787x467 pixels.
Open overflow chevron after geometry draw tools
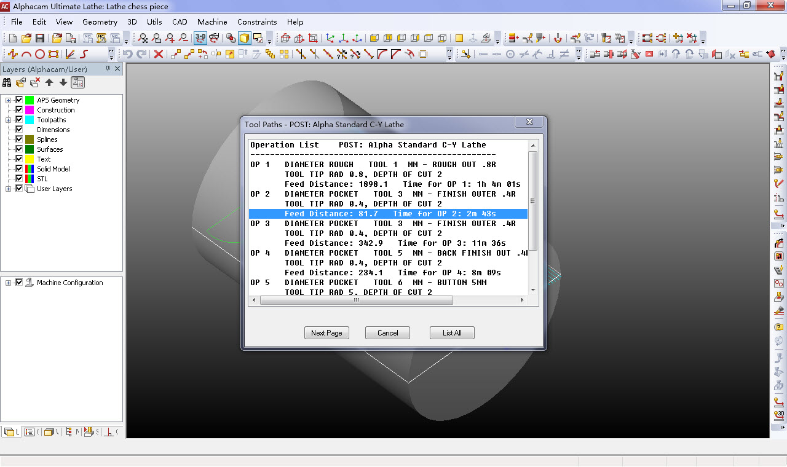click(x=111, y=54)
